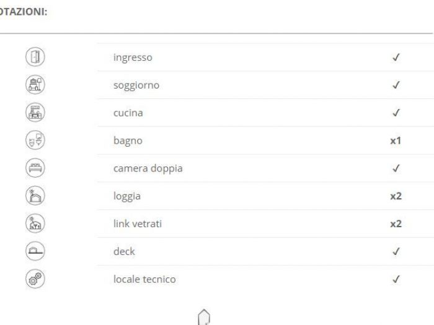434x325 pixels.
Task: Click the camera doppia bed icon
Action: tap(35, 168)
